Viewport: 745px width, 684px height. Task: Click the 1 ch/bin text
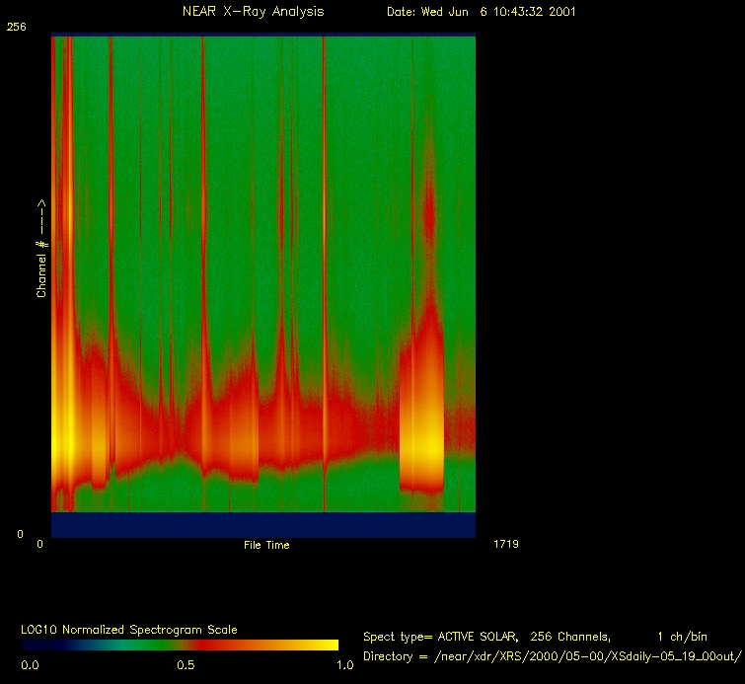[678, 637]
